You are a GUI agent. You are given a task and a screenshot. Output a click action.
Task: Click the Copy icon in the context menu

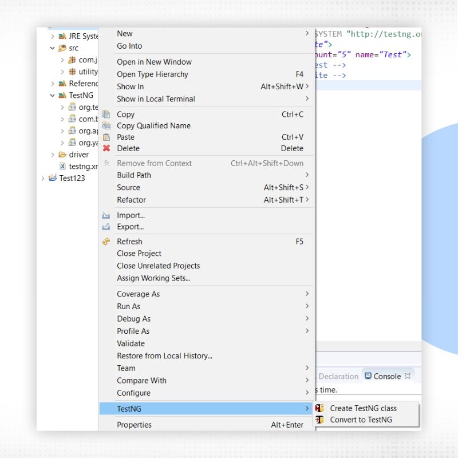(106, 114)
